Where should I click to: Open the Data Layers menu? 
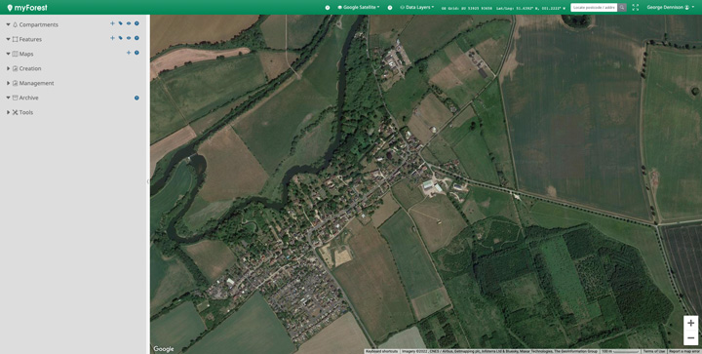417,8
